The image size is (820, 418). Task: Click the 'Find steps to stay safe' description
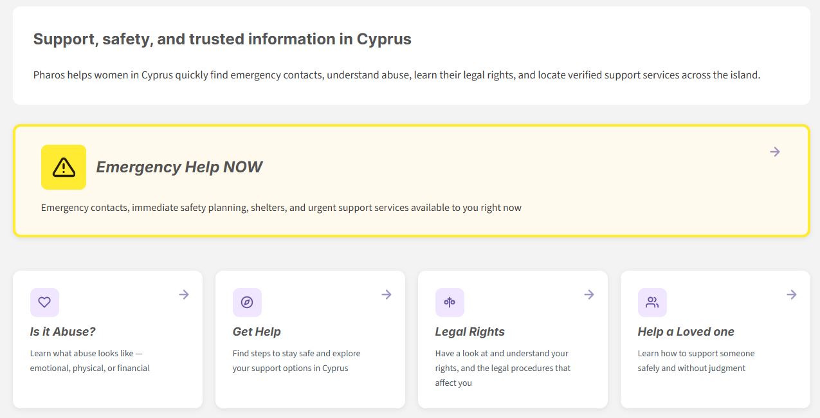(296, 361)
